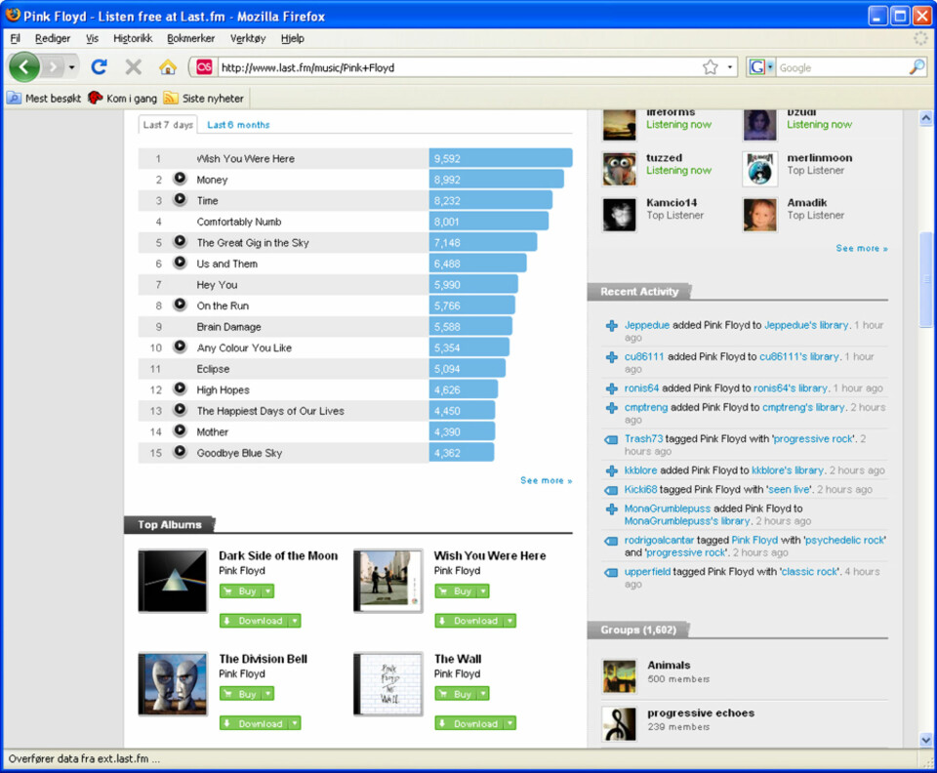Expand Buy options for Wish You Were Here album
The height and width of the screenshot is (773, 937).
tap(483, 591)
